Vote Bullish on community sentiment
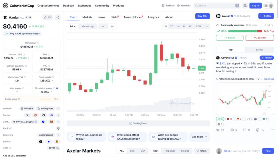Screen dimensions: 278x157 (x=230, y=38)
